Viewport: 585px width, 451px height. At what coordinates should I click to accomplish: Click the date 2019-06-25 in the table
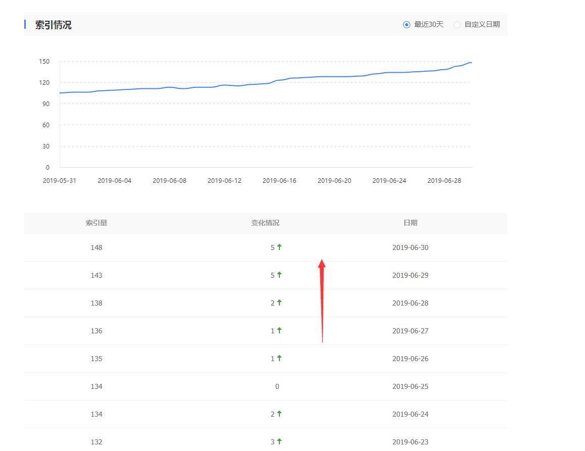[410, 386]
